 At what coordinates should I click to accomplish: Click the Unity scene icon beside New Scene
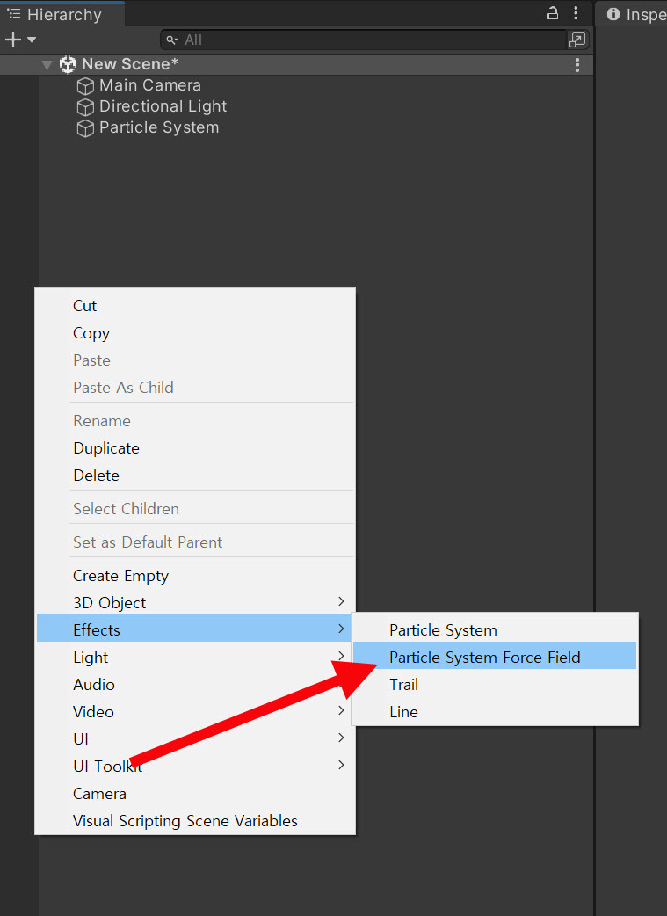(x=68, y=64)
